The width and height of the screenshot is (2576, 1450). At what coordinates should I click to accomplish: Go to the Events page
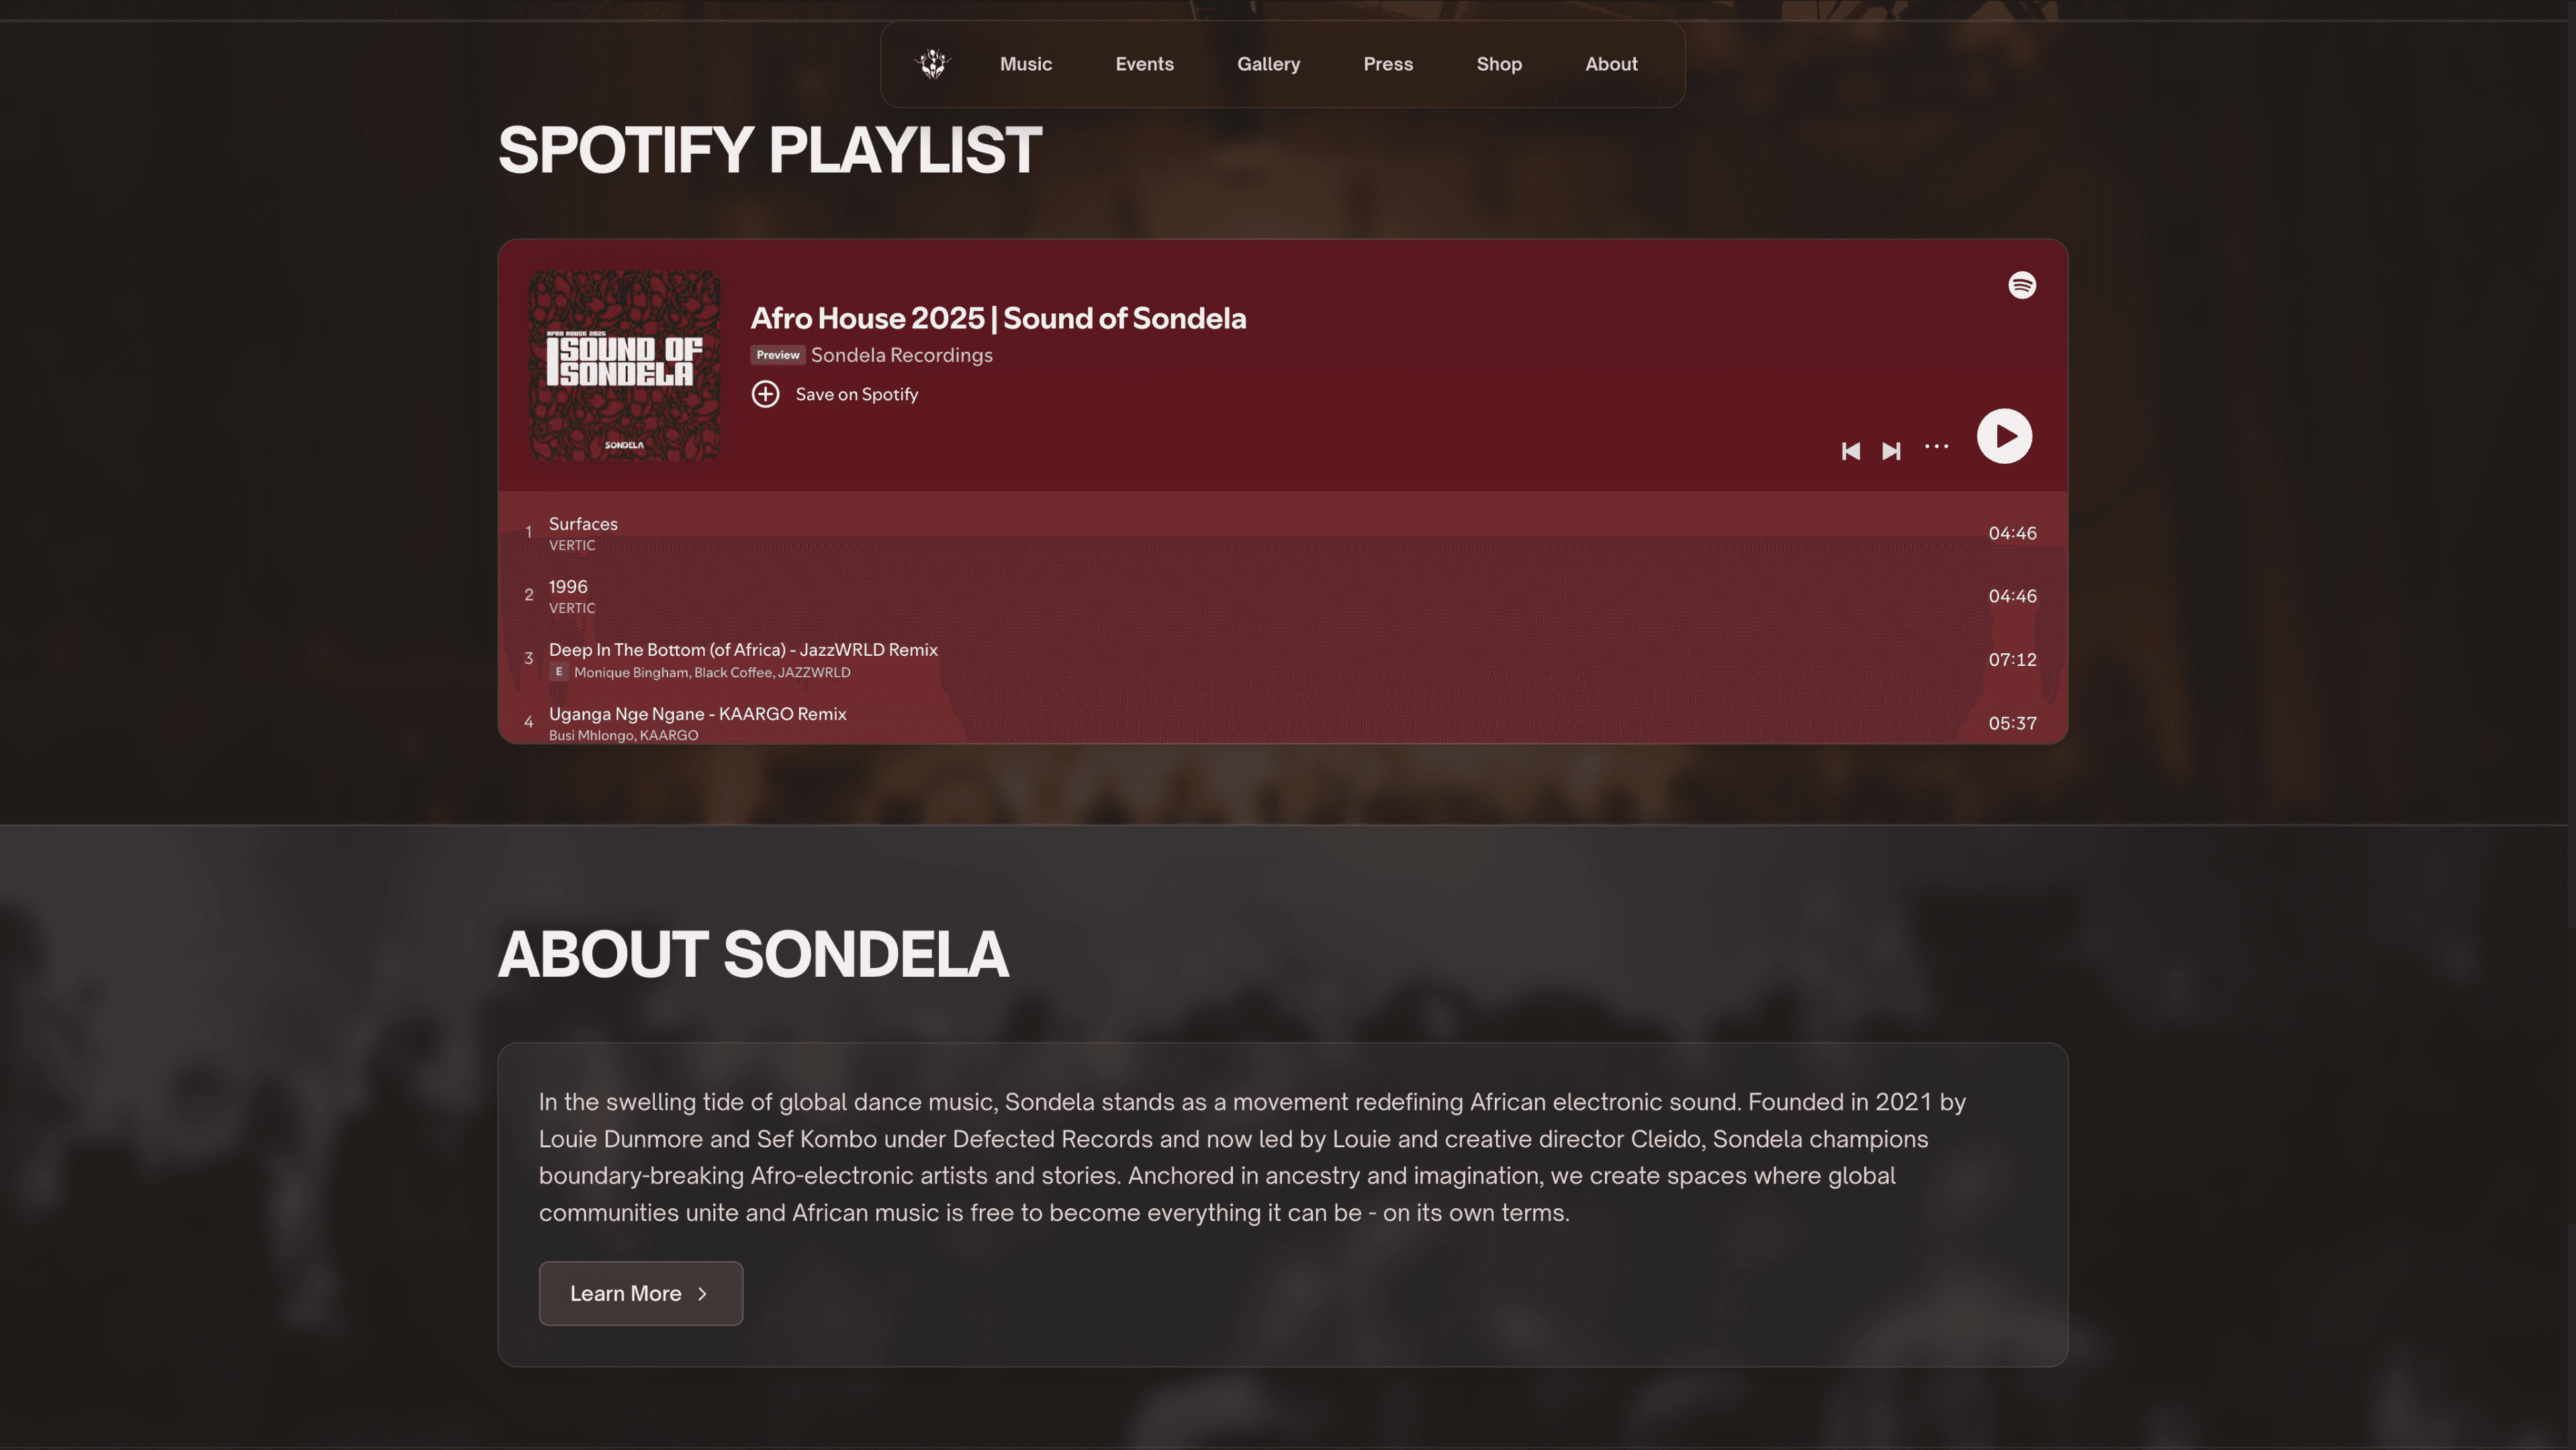click(1144, 64)
